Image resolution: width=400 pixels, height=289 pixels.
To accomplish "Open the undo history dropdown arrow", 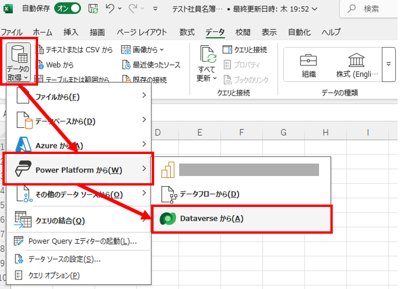I will pyautogui.click(x=120, y=9).
